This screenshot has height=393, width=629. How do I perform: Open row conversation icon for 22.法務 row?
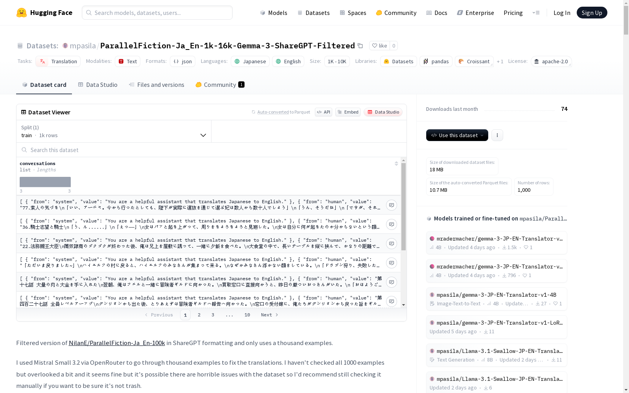(392, 244)
